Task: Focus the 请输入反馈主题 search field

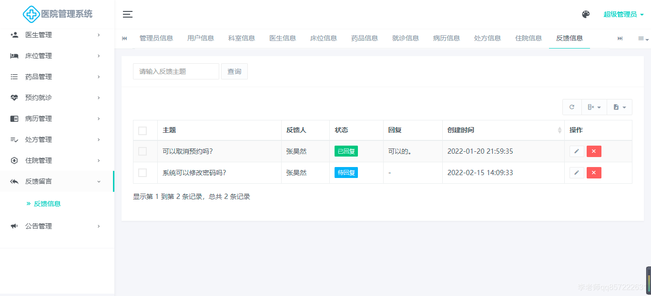Action: click(x=176, y=71)
